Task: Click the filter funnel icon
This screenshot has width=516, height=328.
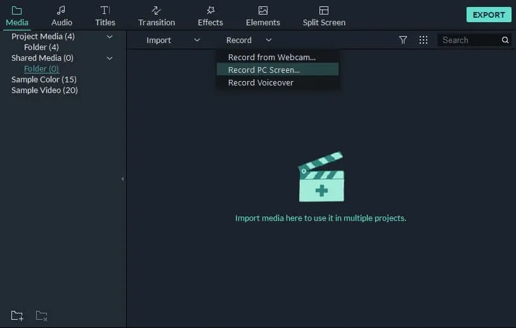Action: pos(403,40)
